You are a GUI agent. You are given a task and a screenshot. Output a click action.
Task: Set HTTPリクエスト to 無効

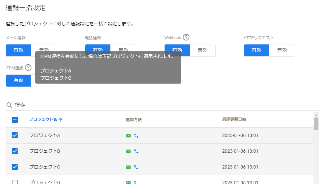[282, 50]
